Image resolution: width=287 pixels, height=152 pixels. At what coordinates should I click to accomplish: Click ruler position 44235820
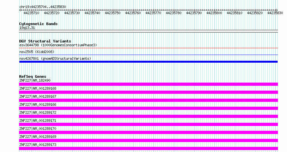[255, 13]
